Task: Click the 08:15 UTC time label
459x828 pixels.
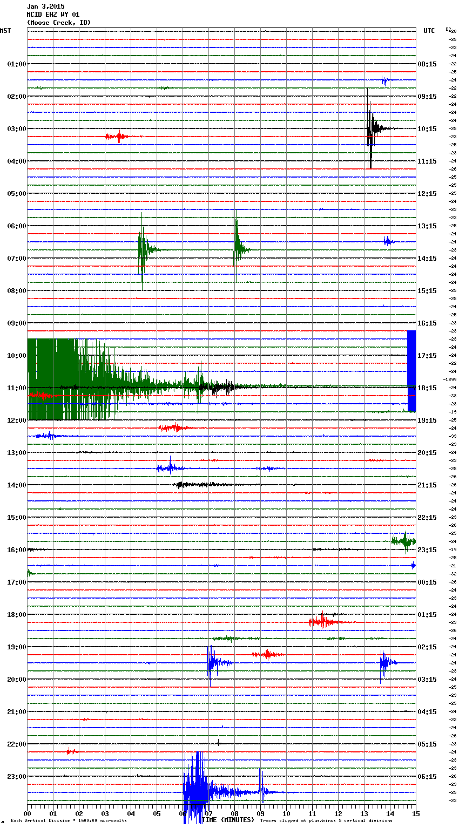Action: 427,64
